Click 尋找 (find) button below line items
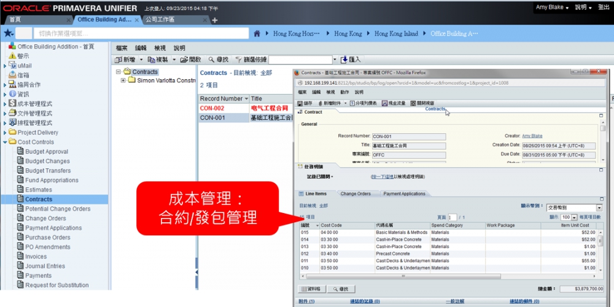The height and width of the screenshot is (307, 614). [x=341, y=289]
